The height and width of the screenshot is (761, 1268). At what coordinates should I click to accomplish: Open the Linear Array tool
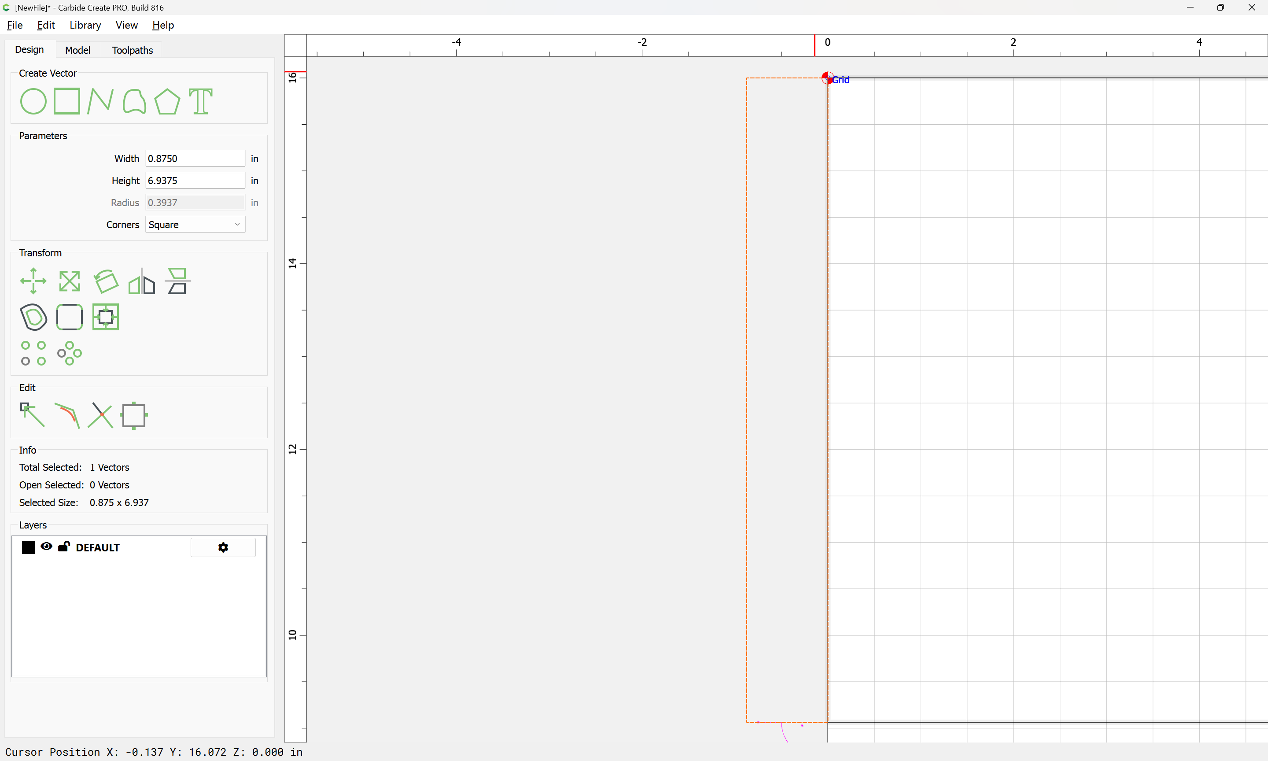33,353
